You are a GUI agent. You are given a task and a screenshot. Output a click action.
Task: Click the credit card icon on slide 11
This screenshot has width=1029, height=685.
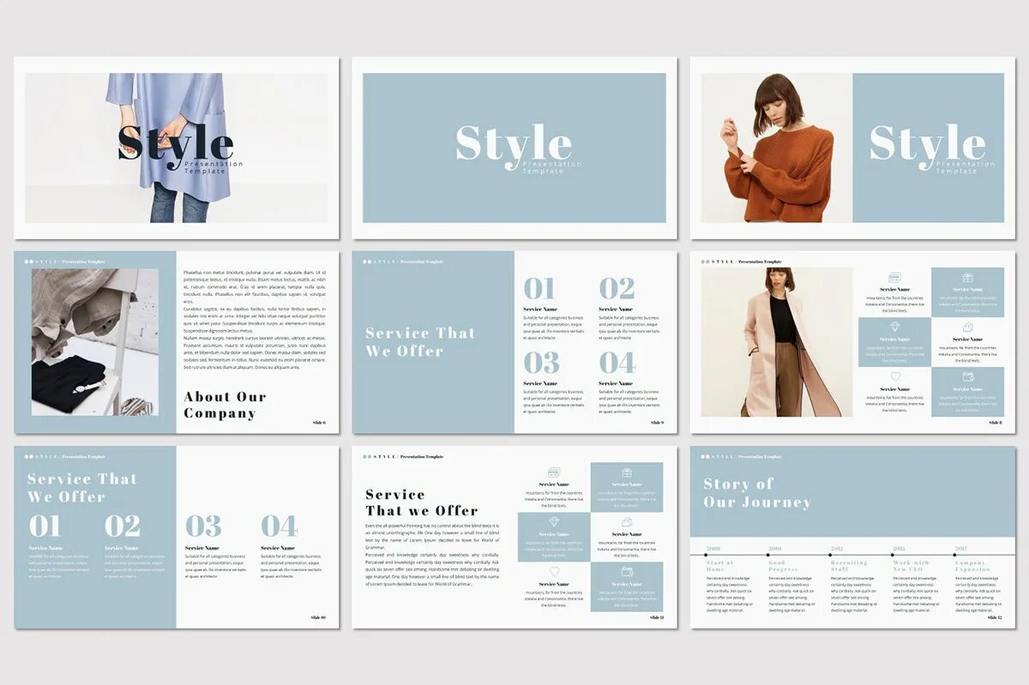tap(553, 472)
